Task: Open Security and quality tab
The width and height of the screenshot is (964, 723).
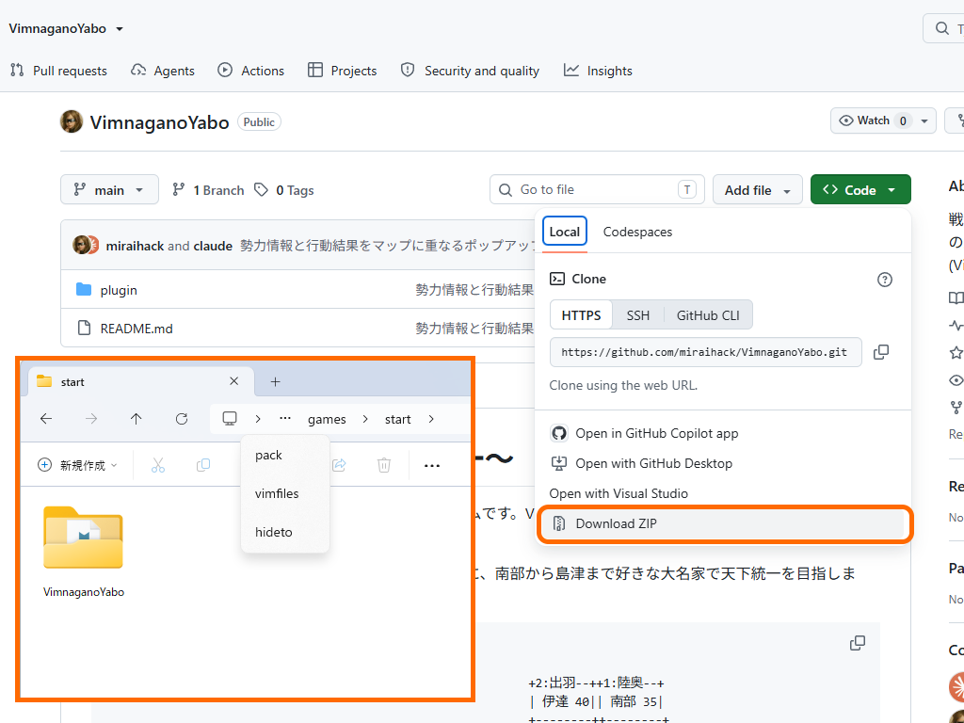Action: pyautogui.click(x=470, y=71)
